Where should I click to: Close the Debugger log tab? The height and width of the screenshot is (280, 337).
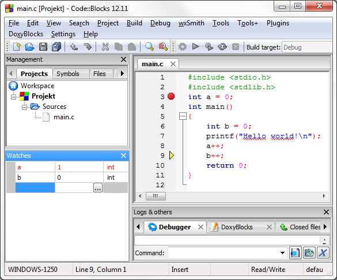pos(200,227)
